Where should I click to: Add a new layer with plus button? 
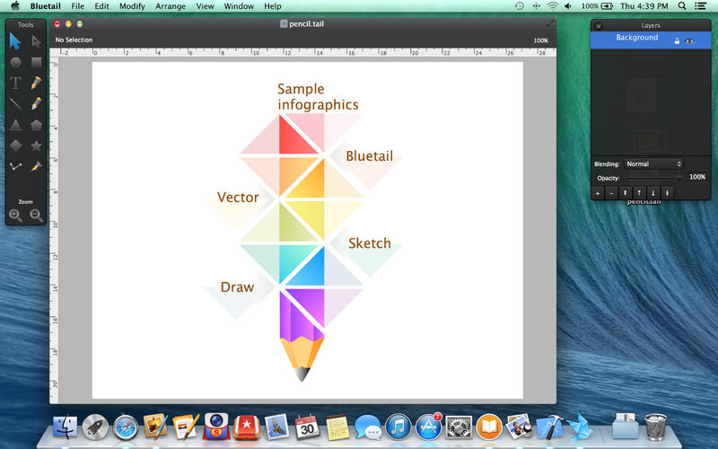[x=598, y=193]
